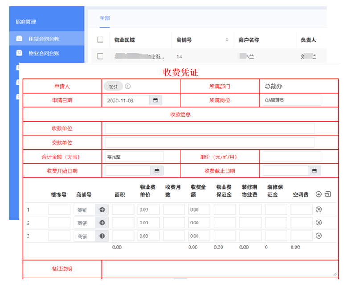345x285 pixels.
Task: Click row 3 收费月数 input
Action: 174,236
